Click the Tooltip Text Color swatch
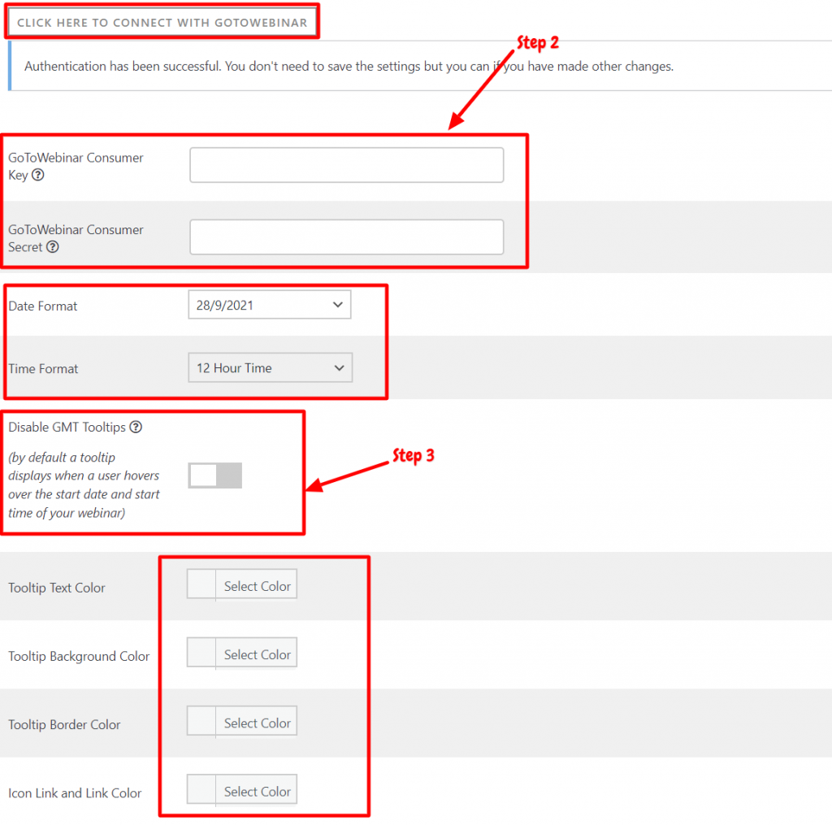This screenshot has width=832, height=825. [x=201, y=584]
